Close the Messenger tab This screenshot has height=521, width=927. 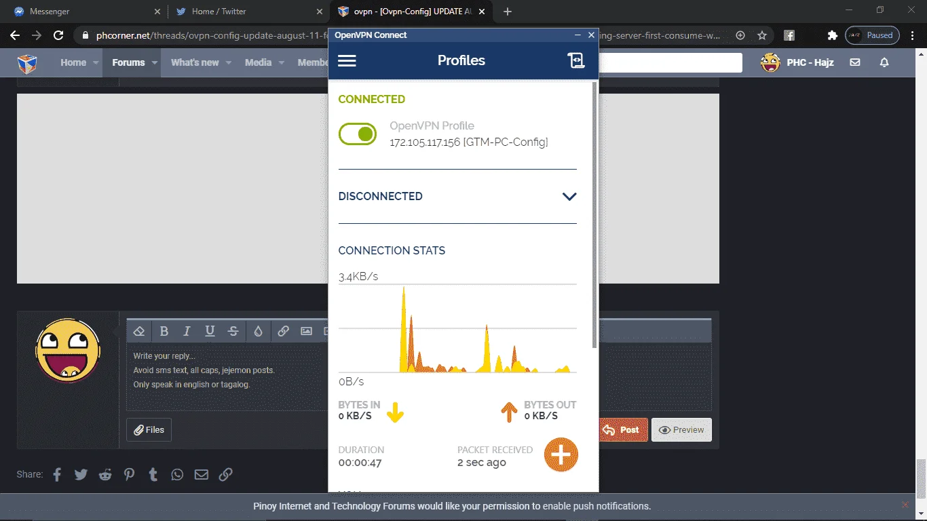point(157,12)
